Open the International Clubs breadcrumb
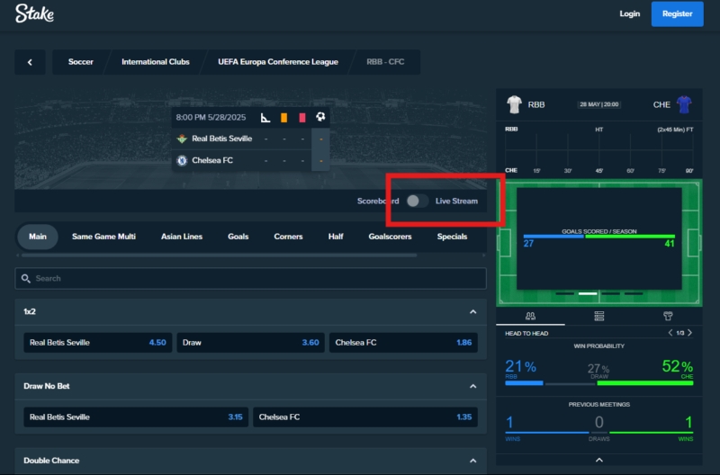 point(156,62)
